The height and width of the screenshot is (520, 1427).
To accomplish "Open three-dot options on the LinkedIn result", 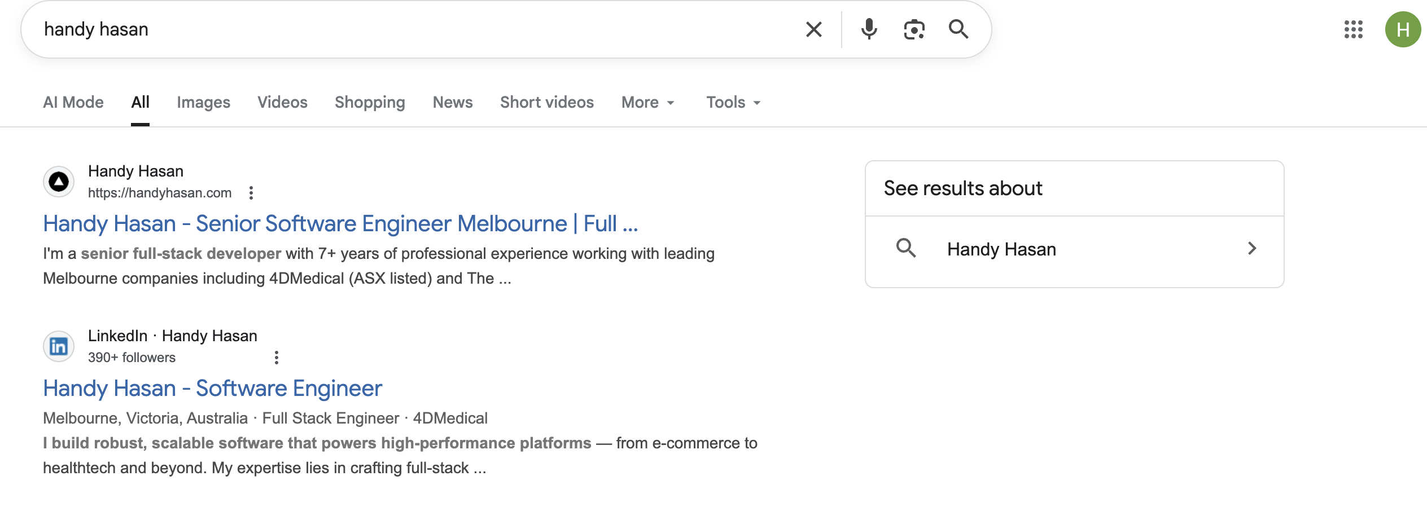I will tap(276, 358).
